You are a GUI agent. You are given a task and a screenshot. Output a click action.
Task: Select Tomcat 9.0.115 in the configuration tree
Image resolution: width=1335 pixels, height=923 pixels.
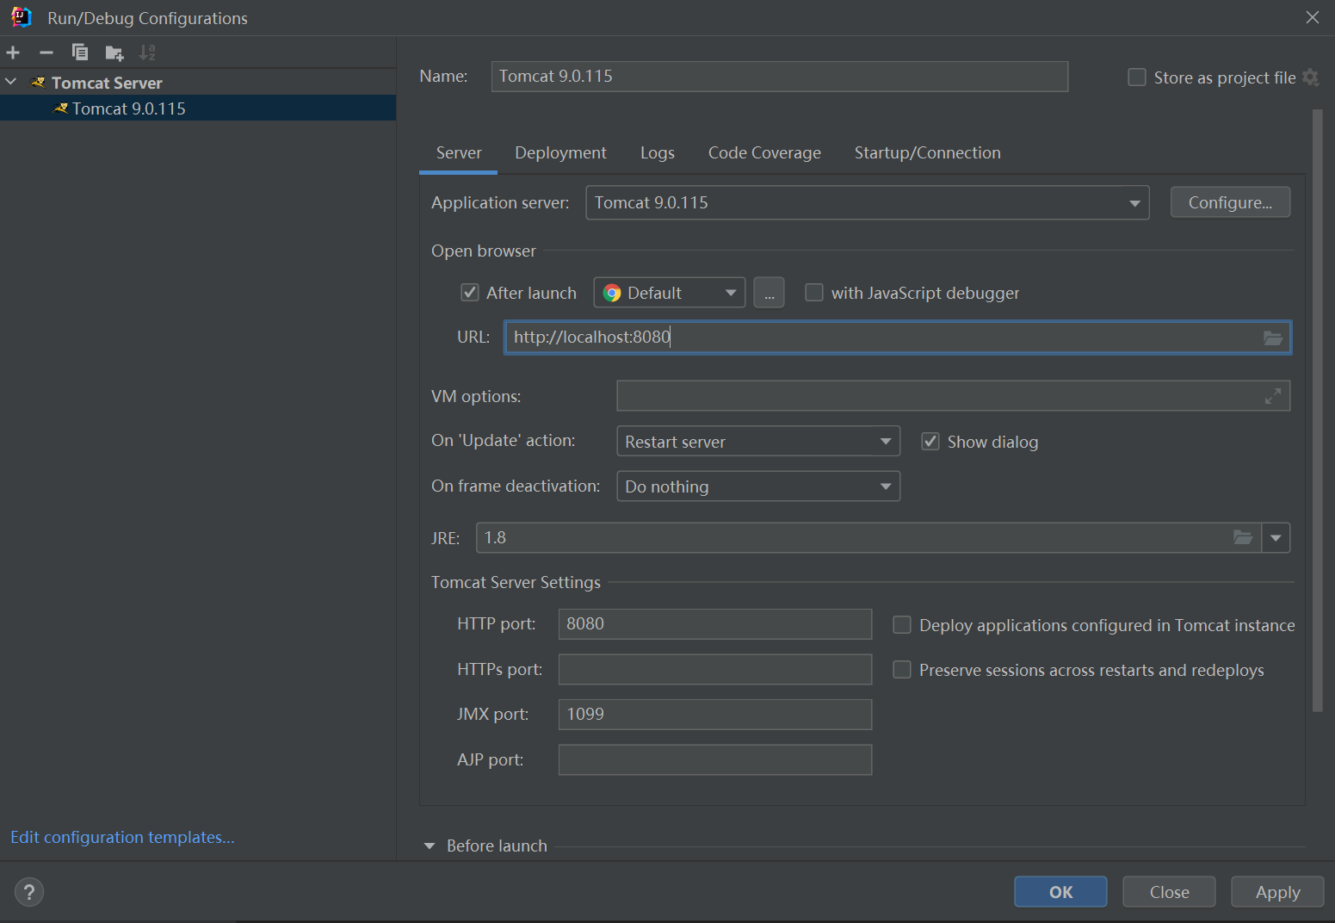point(198,108)
